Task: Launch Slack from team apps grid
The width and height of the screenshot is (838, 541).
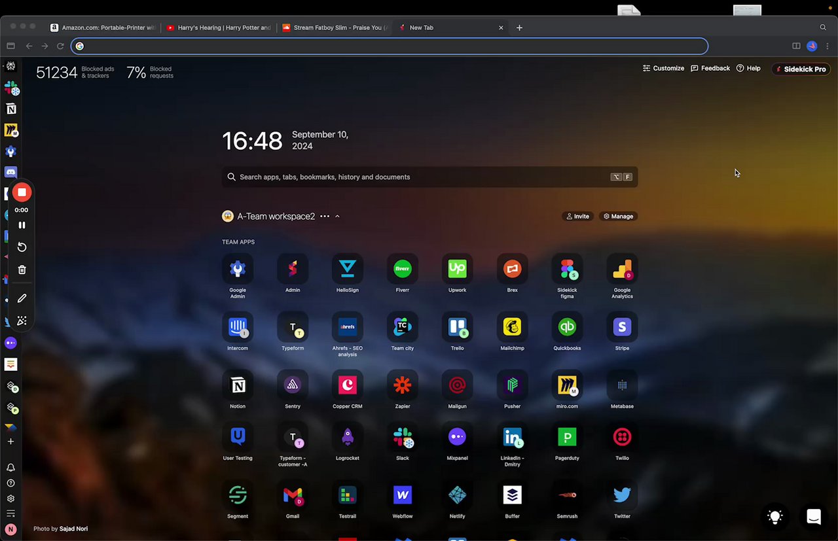Action: 403,437
